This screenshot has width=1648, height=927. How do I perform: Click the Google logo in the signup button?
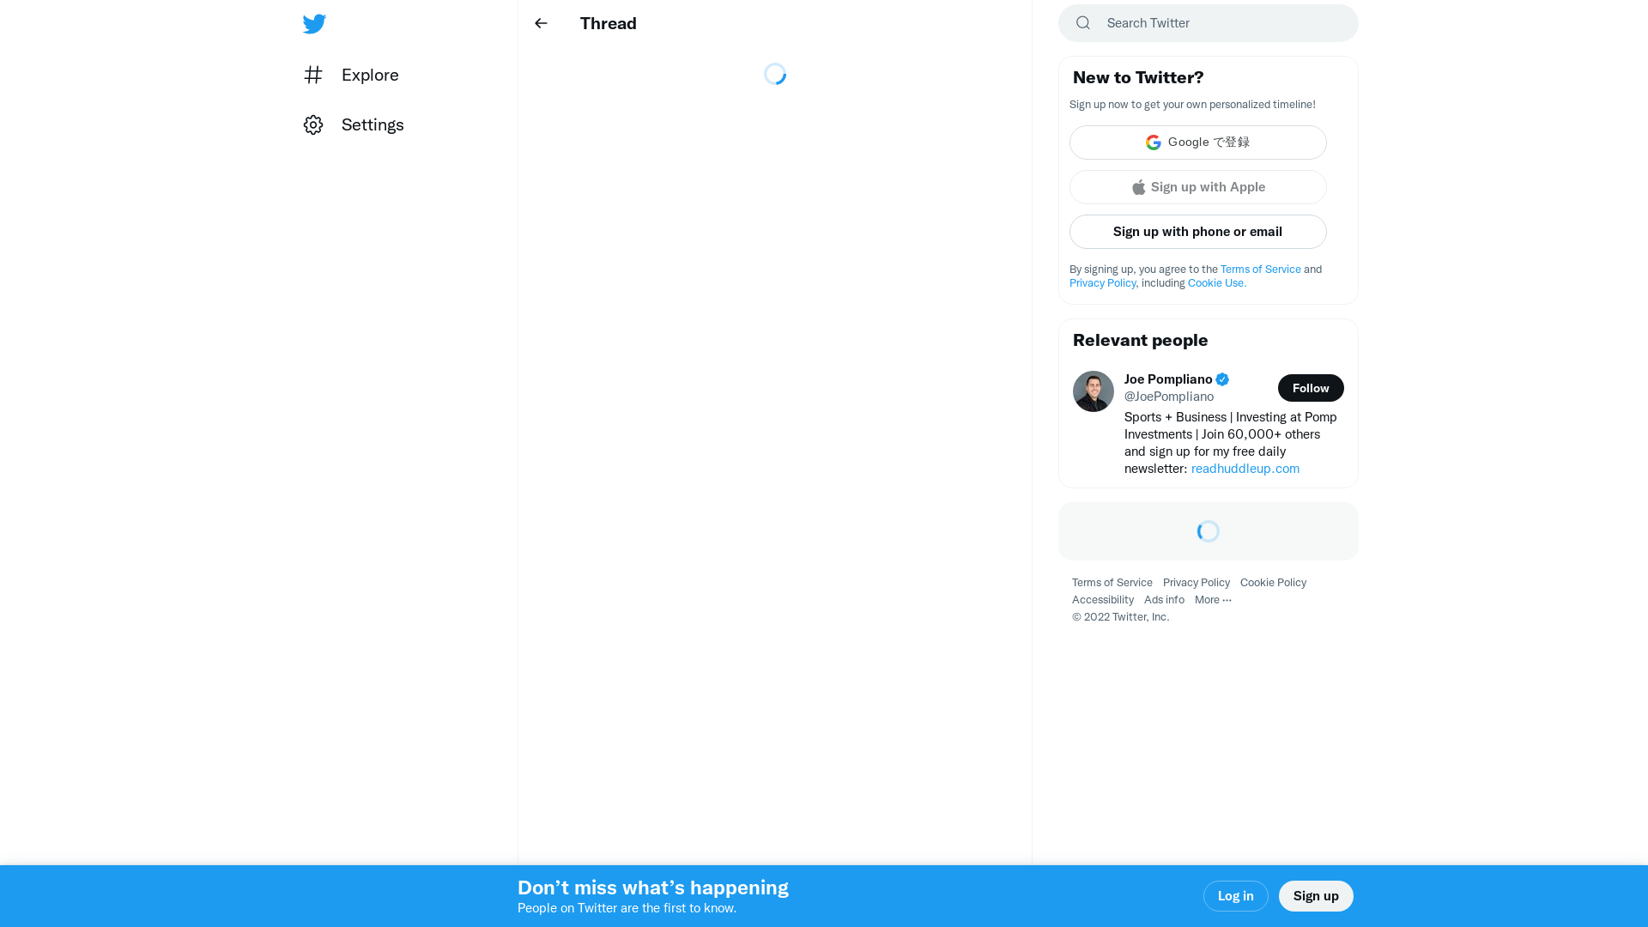(x=1154, y=142)
